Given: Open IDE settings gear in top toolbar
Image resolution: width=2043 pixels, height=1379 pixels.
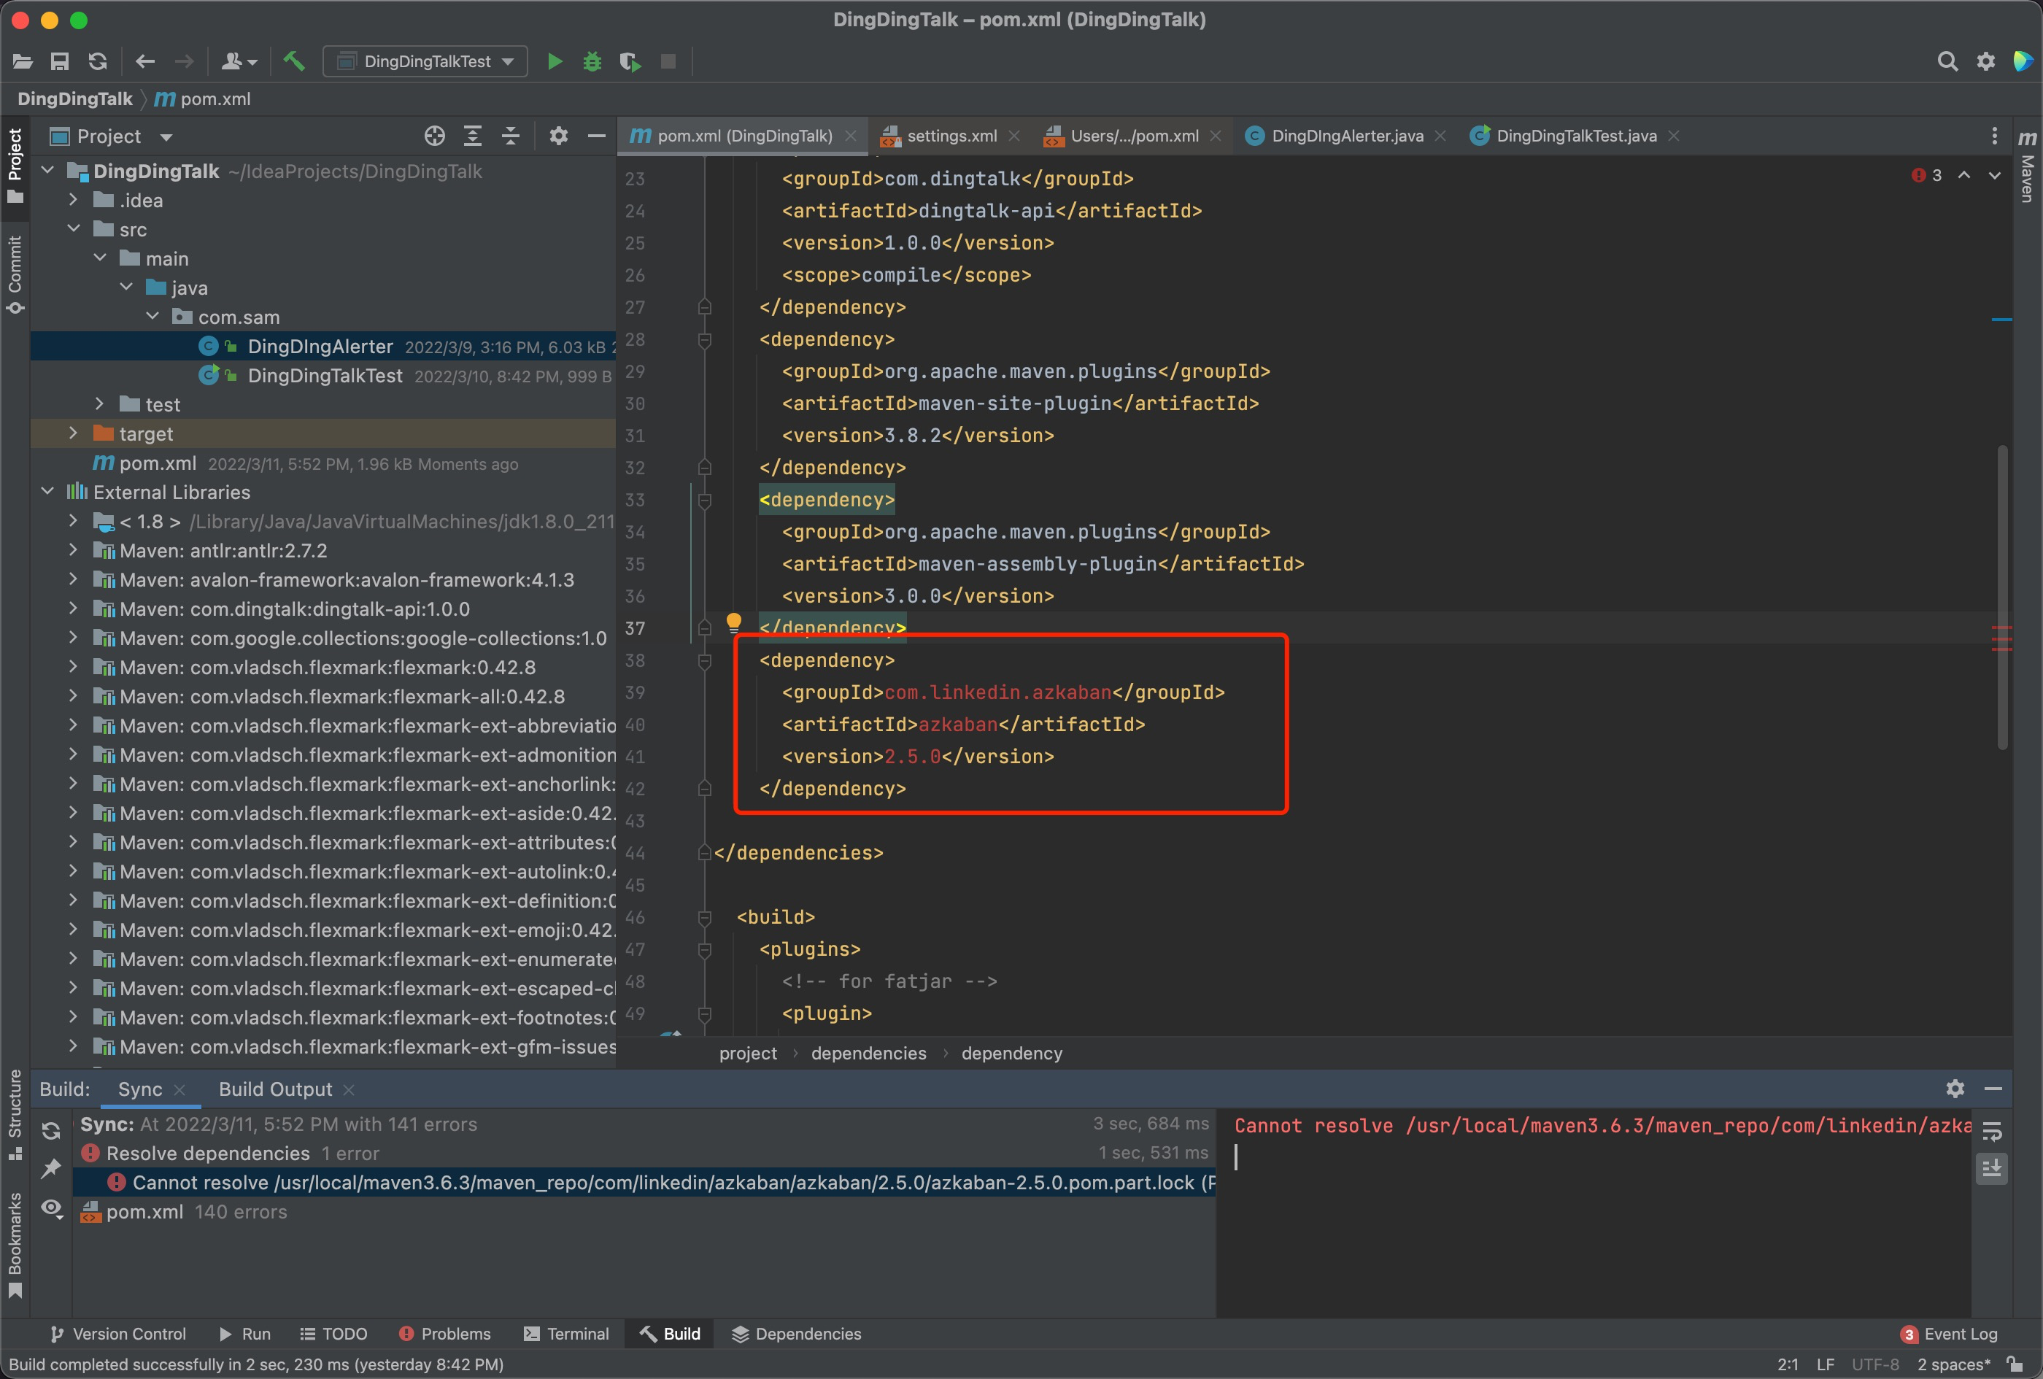Looking at the screenshot, I should tap(1986, 61).
